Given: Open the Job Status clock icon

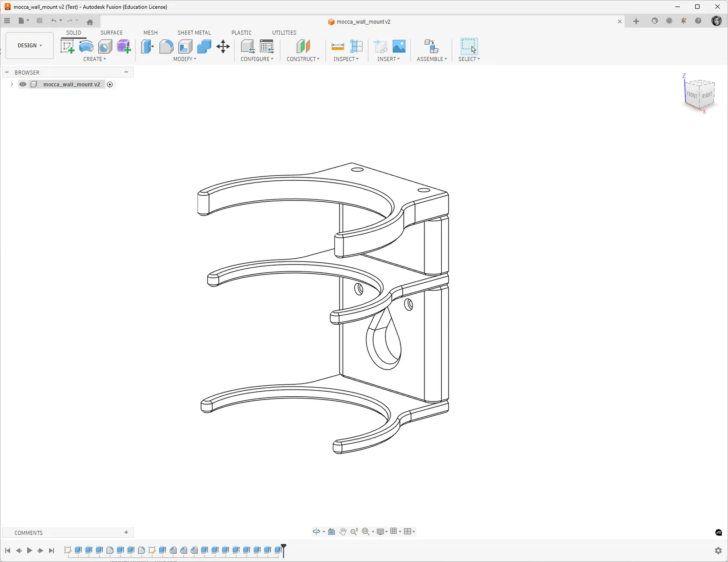Looking at the screenshot, I should [669, 21].
